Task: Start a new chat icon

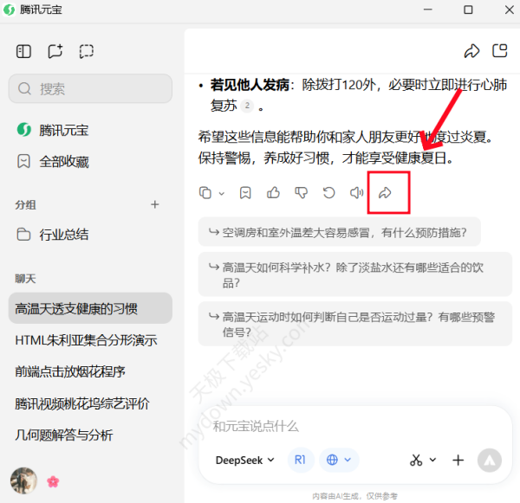Action: tap(55, 51)
